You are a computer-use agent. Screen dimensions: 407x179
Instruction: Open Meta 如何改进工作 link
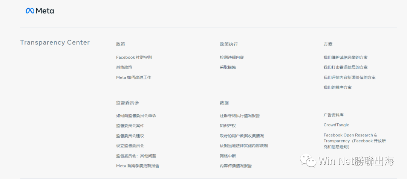[134, 77]
